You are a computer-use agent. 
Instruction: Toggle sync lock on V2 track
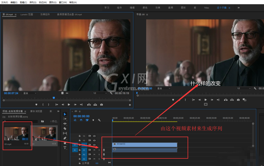pyautogui.click(x=90, y=140)
